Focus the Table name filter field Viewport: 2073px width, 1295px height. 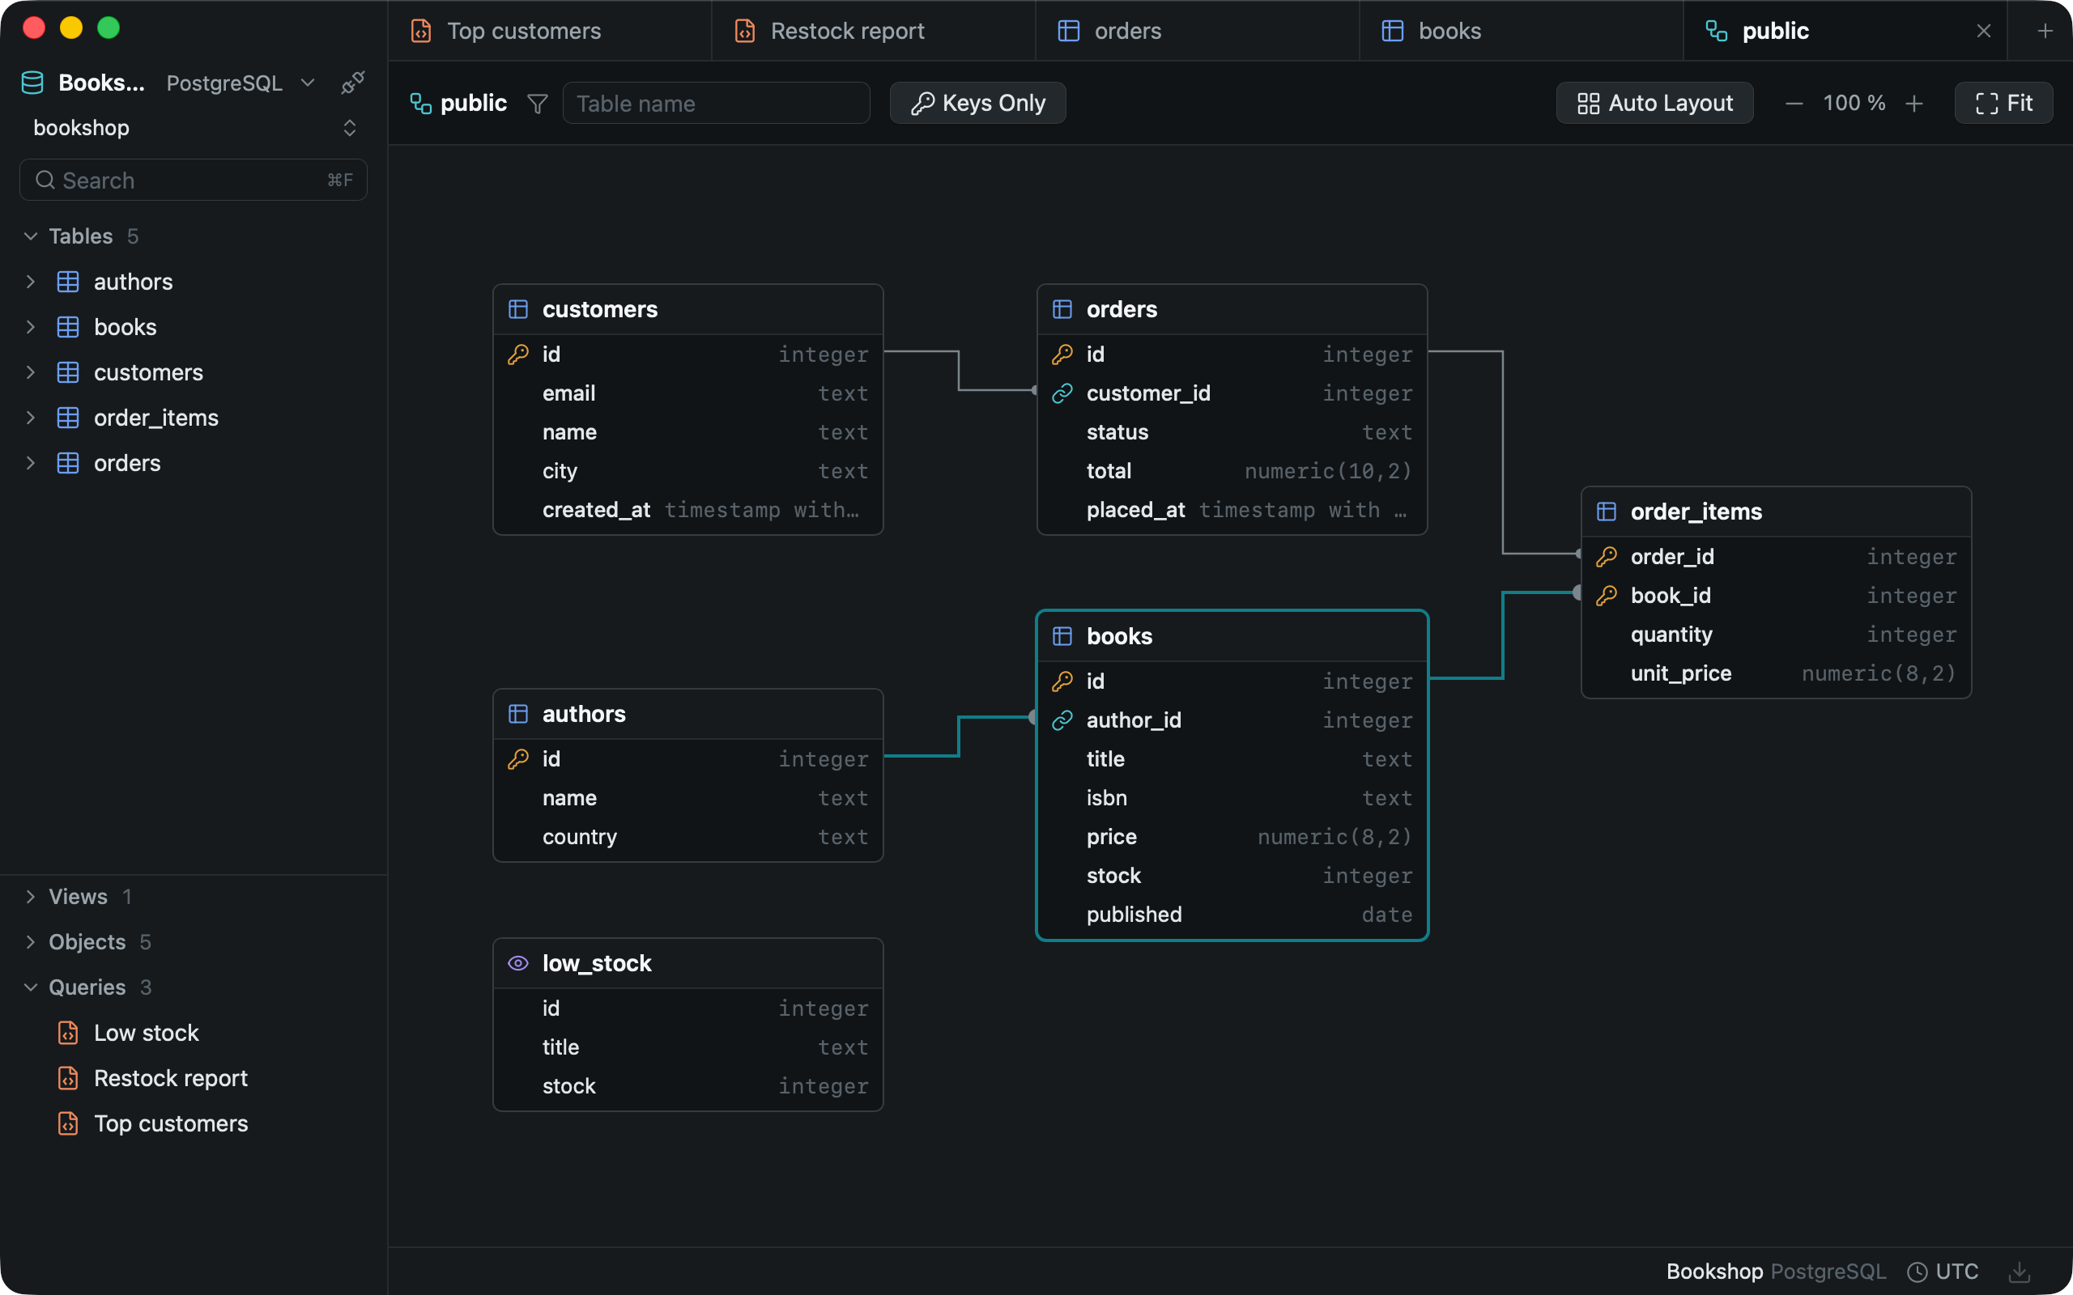coord(716,104)
